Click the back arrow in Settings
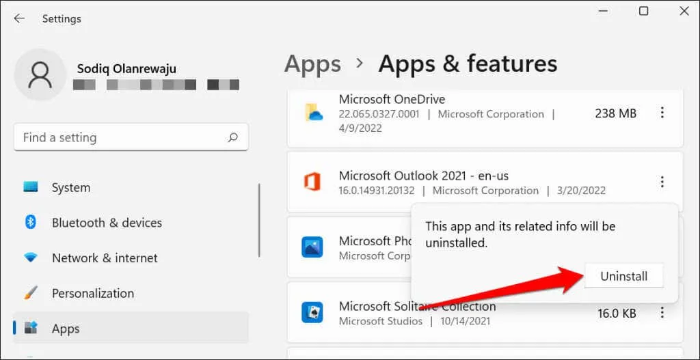Image resolution: width=700 pixels, height=360 pixels. 19,18
